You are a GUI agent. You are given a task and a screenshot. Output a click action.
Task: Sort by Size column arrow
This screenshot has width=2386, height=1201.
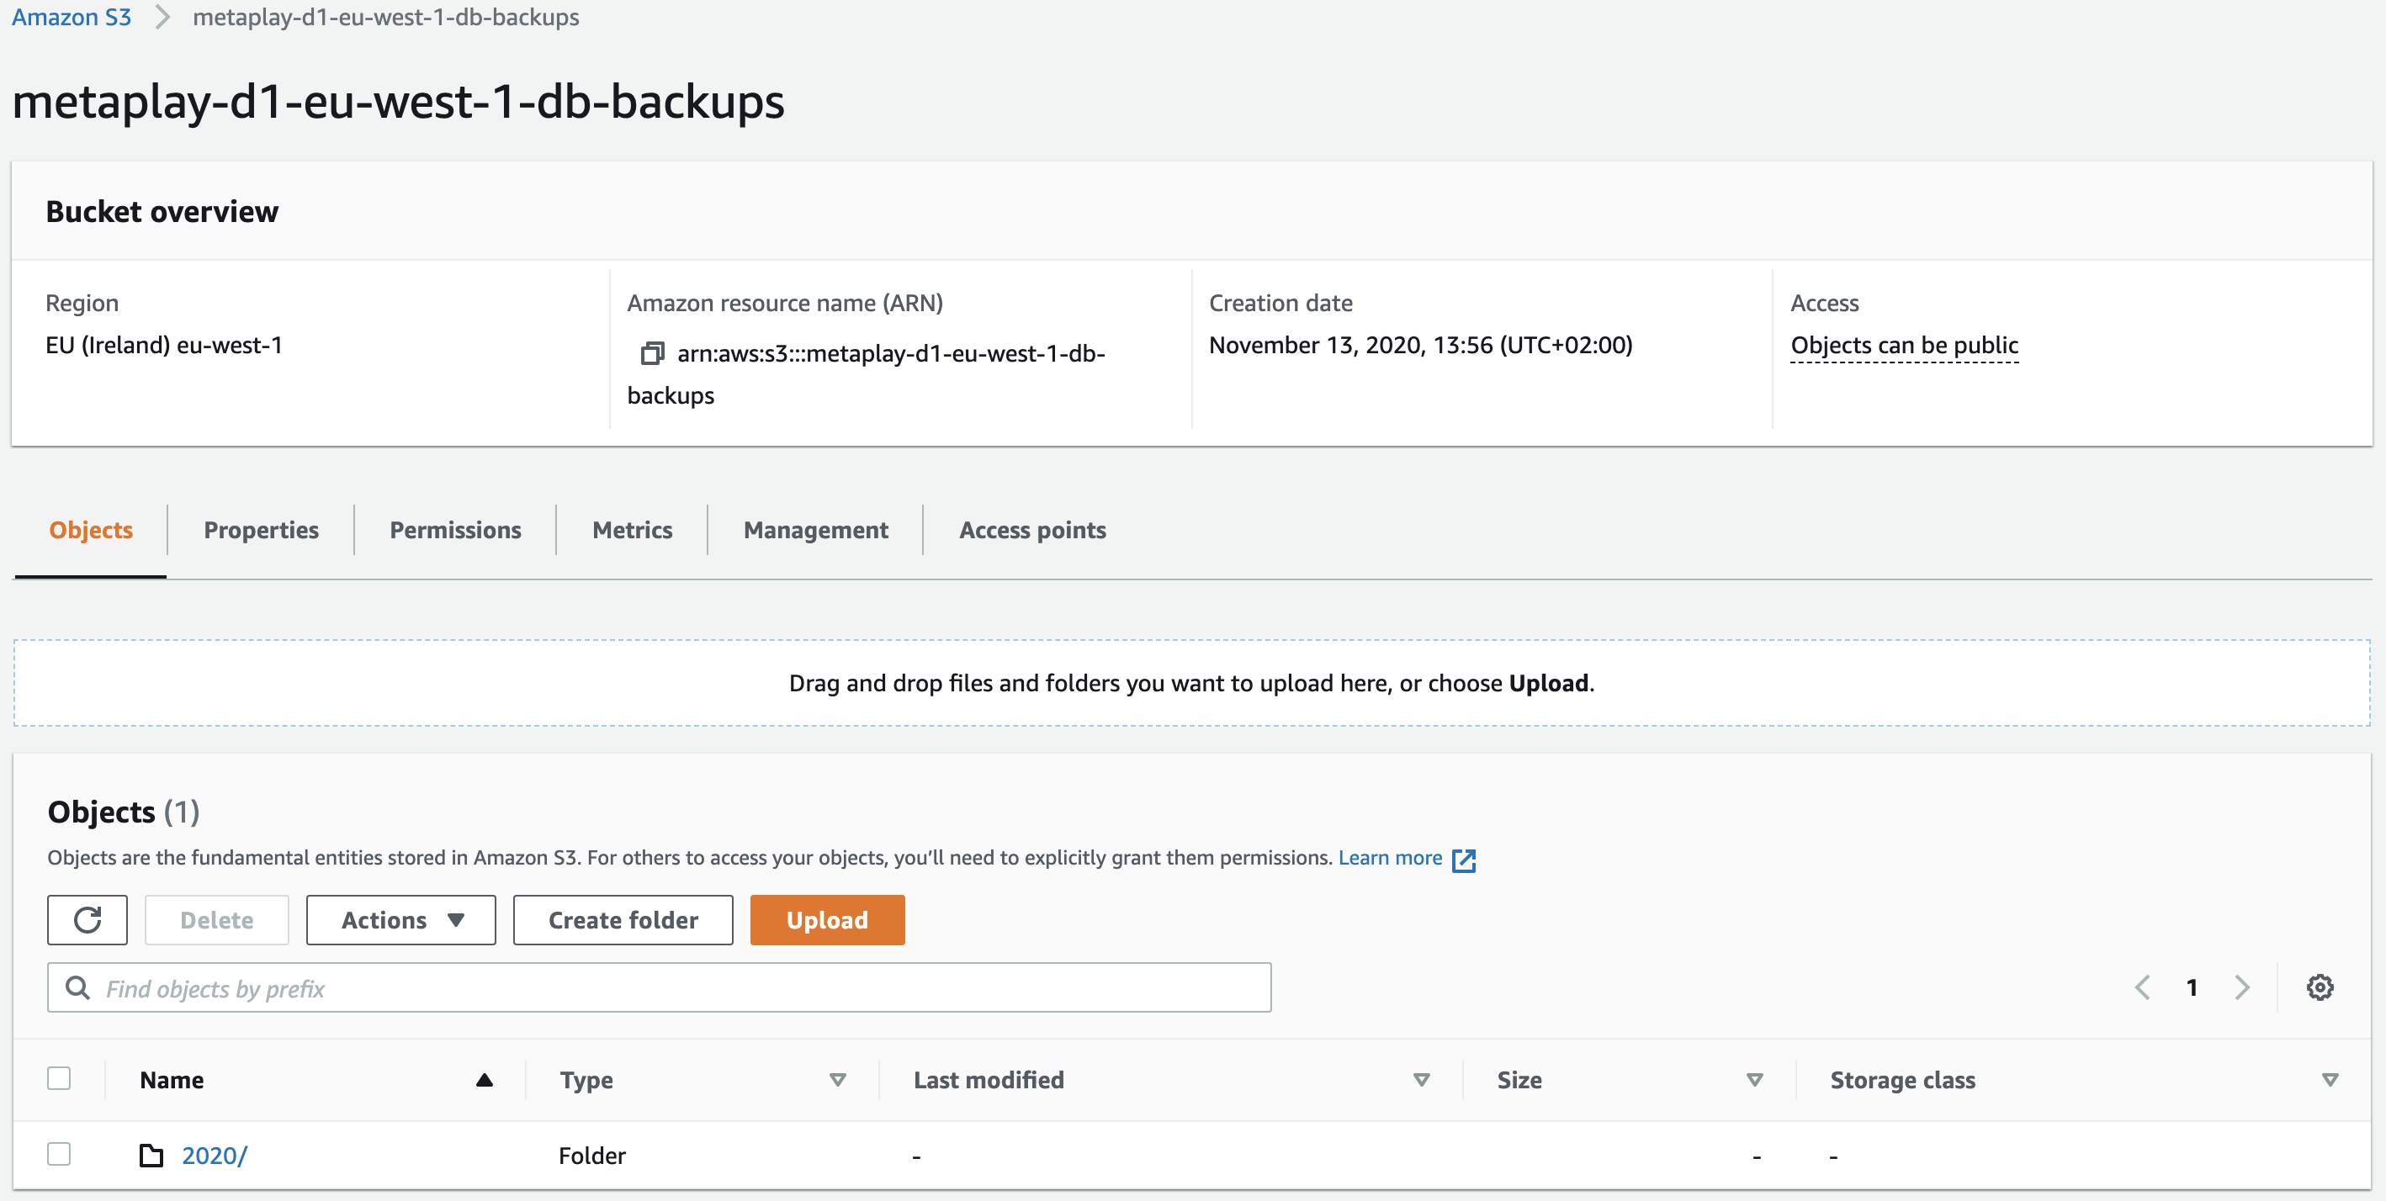(1754, 1080)
